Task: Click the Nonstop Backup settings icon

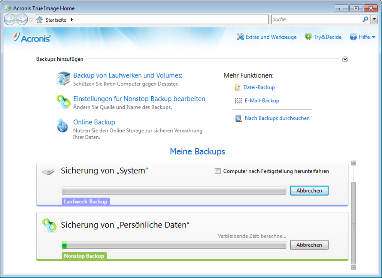Action: pos(63,102)
